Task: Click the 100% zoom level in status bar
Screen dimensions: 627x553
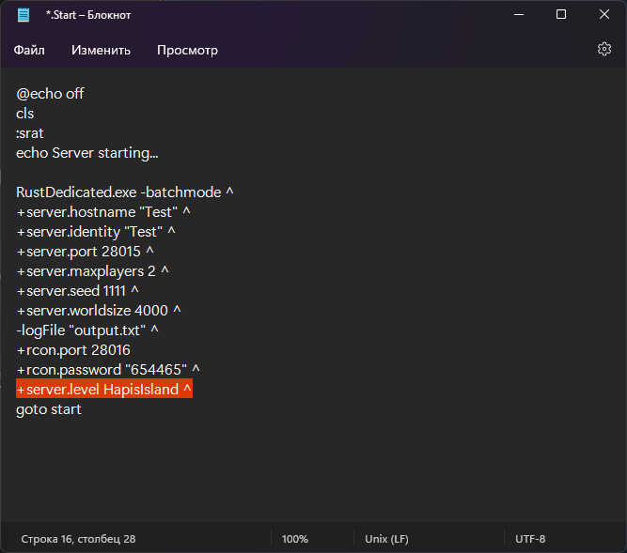Action: [x=295, y=539]
